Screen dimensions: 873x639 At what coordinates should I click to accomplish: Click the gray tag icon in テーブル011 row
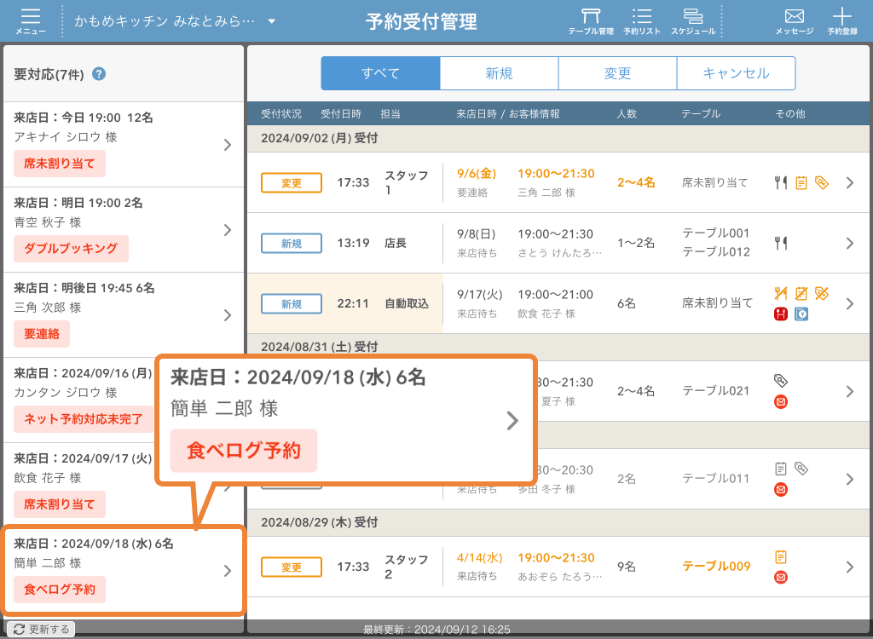(801, 469)
